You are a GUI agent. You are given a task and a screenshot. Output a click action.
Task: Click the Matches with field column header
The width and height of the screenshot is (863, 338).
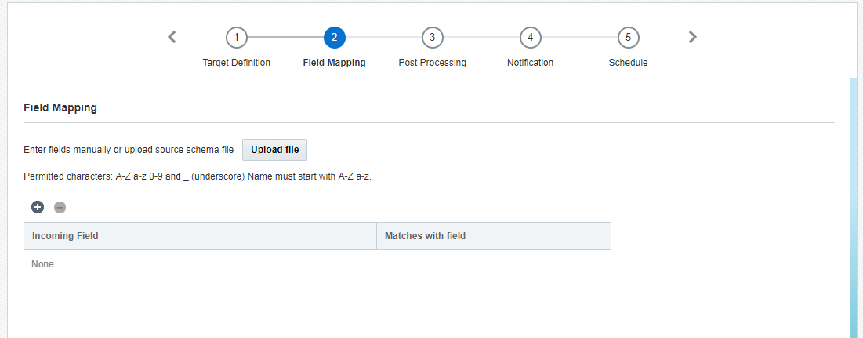tap(494, 236)
